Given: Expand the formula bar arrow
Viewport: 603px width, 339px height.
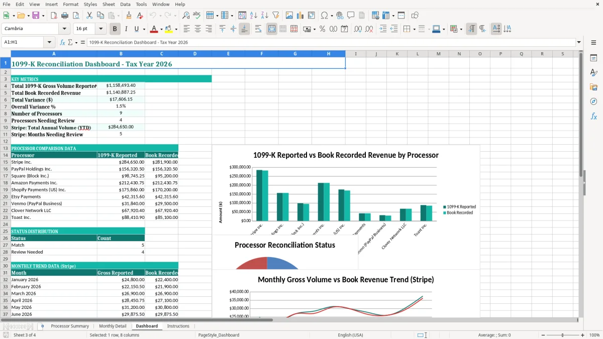Looking at the screenshot, I should 579,43.
